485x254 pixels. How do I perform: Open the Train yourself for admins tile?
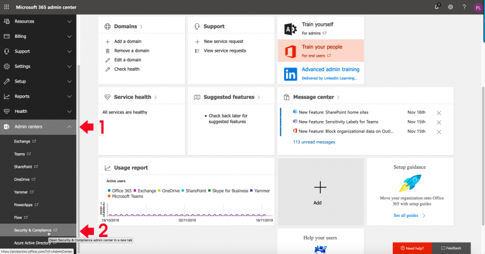click(x=321, y=28)
